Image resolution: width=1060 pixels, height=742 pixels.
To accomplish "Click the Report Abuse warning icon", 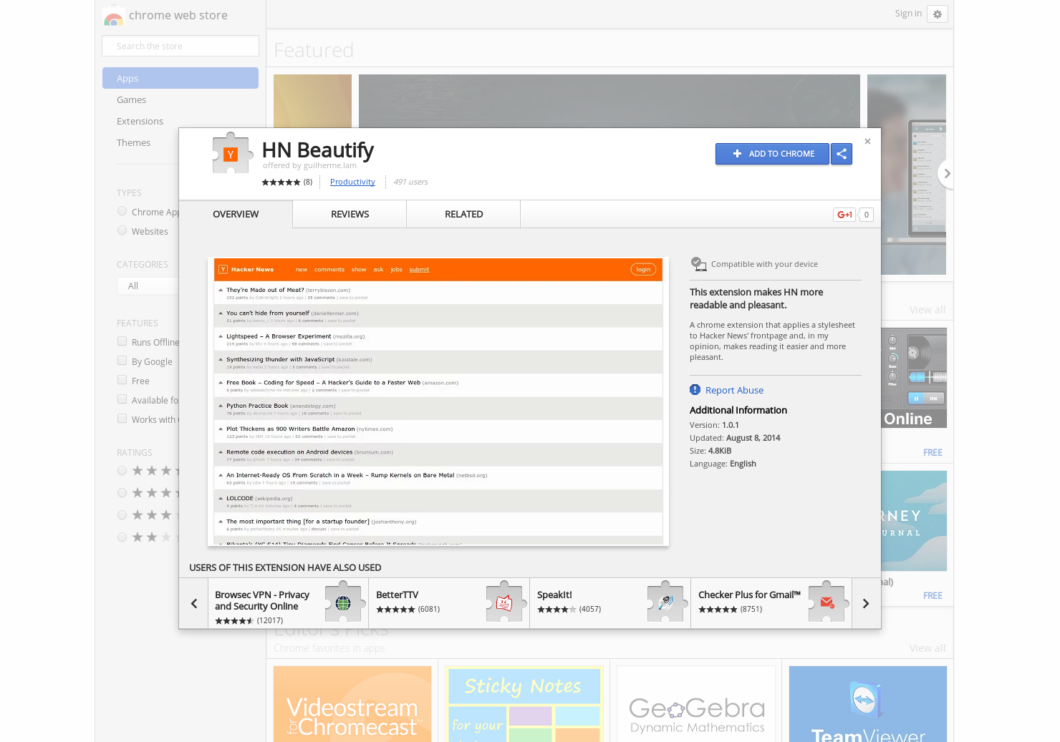I will pyautogui.click(x=695, y=389).
